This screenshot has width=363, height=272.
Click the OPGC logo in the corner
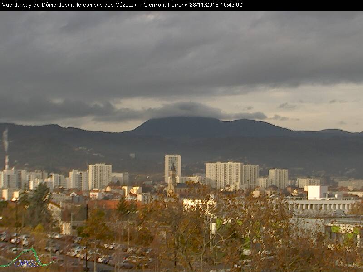(x=27, y=258)
